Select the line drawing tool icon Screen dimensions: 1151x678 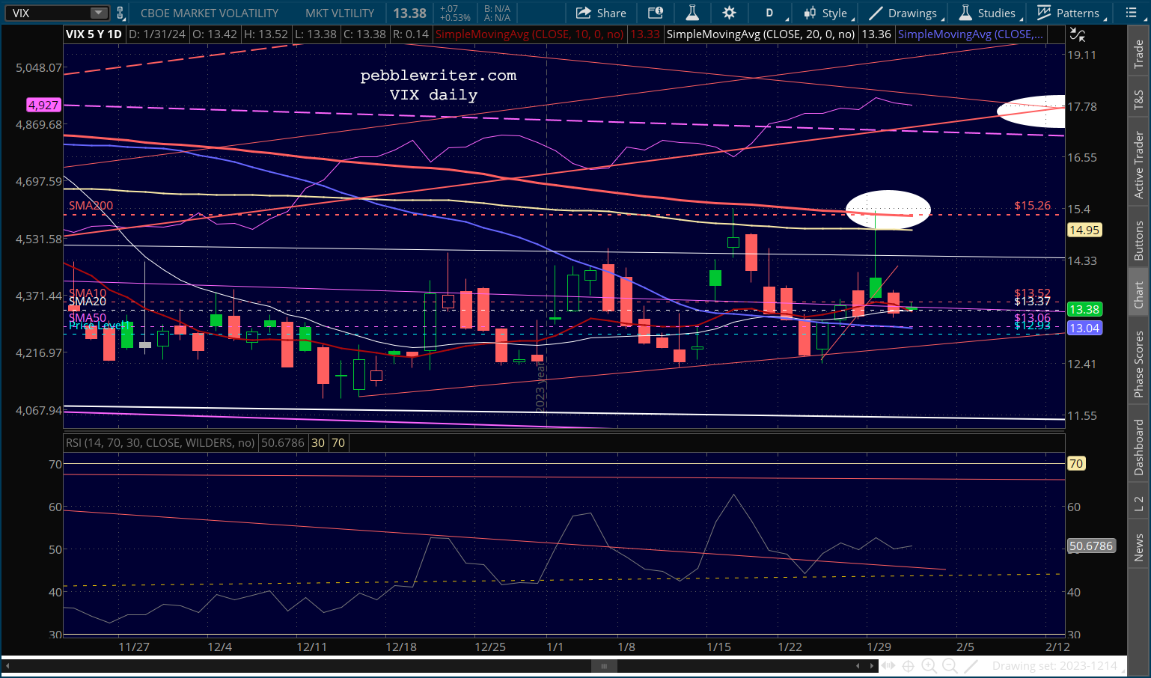971,665
